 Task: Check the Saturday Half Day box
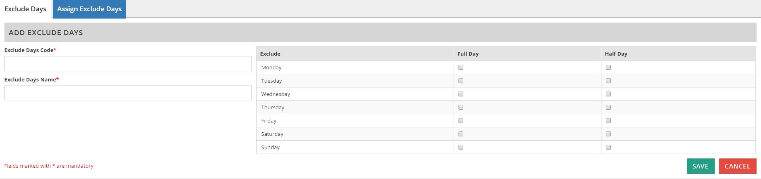(x=608, y=134)
